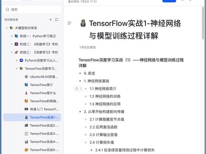Jump to 1. 神经网络基础 section
206x154 pixels.
tap(97, 81)
